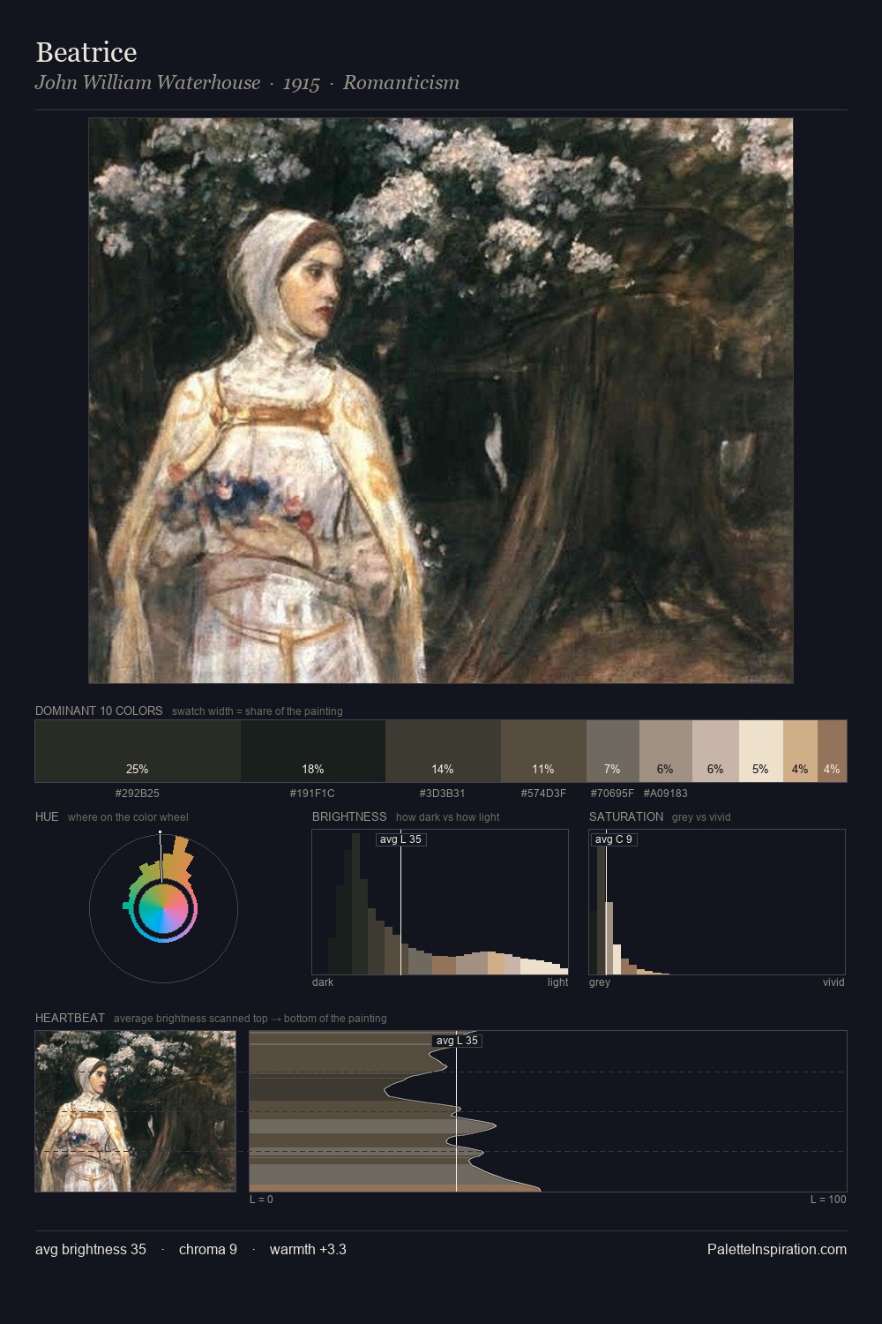Click the hex label #3D3B31
The image size is (882, 1324).
coord(443,794)
